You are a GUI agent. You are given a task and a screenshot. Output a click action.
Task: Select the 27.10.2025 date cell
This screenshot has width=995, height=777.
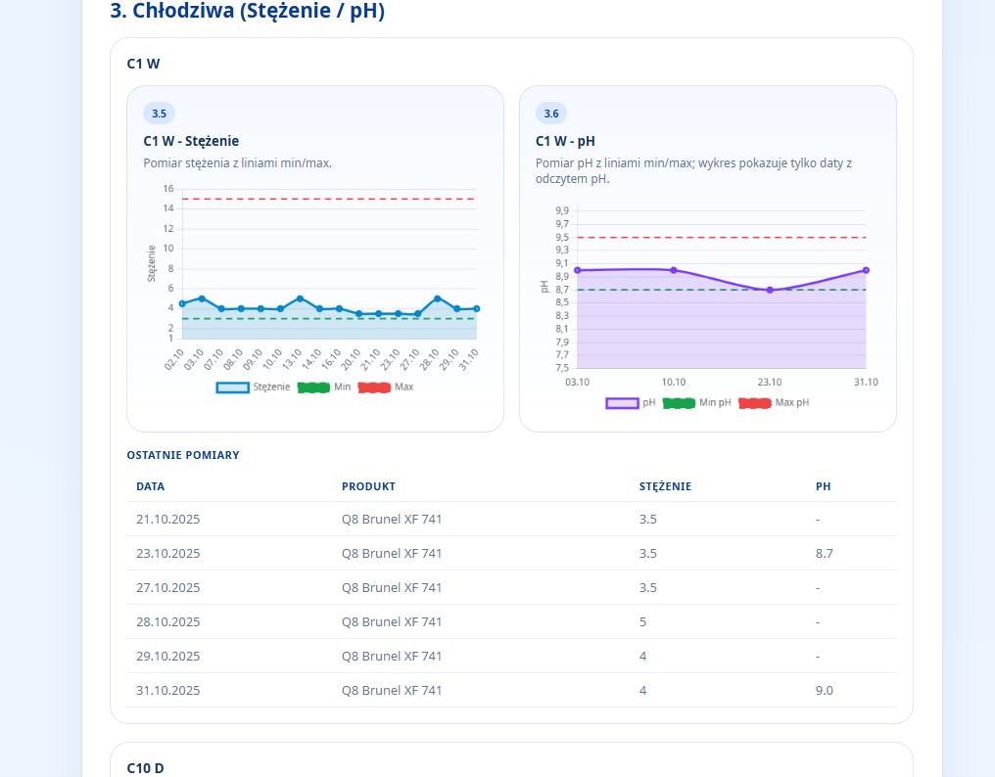(168, 588)
